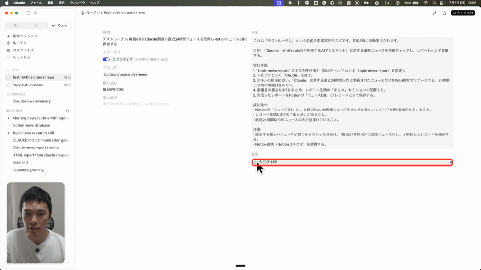Click the date and time 7月5日(日) 12:05

463,3
